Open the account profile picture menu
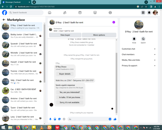Screen dimensions: 162x130 coord(155,13)
